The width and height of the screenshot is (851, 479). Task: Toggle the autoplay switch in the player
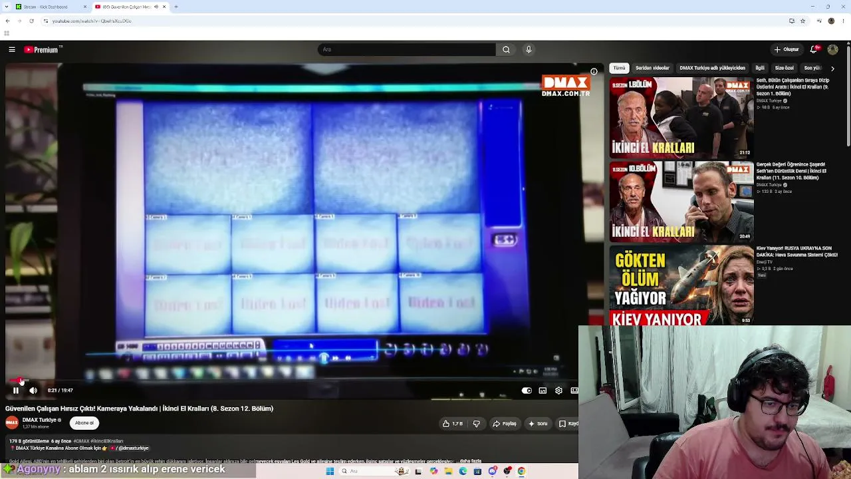tap(527, 391)
